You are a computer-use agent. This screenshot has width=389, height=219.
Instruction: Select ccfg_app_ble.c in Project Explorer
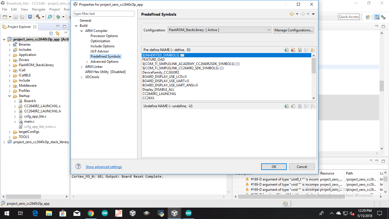(x=35, y=116)
